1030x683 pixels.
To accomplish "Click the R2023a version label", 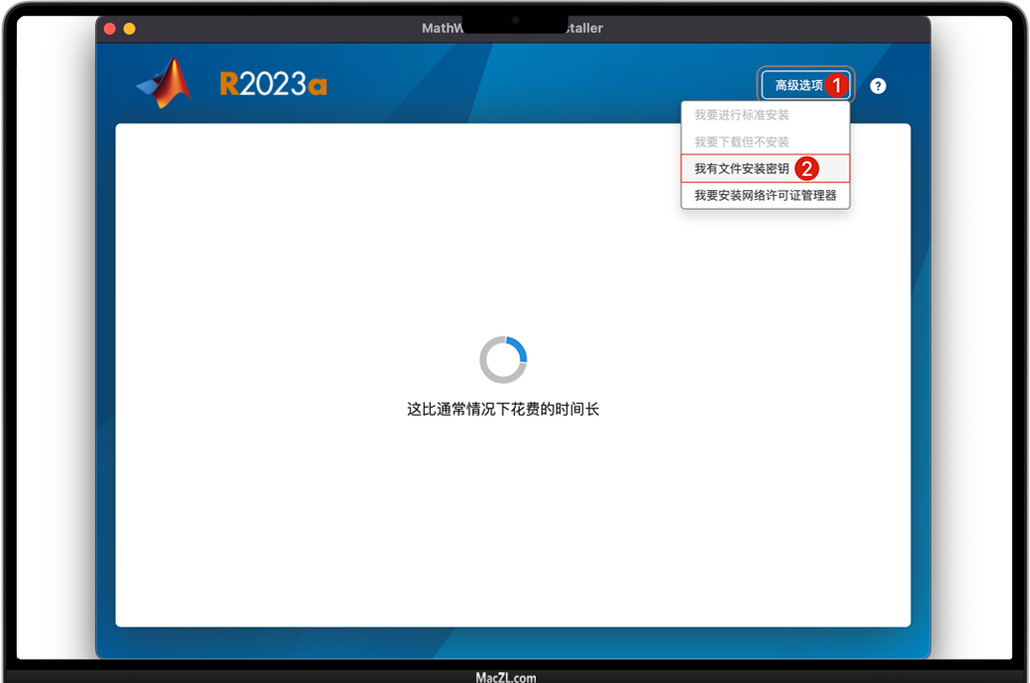I will 273,84.
